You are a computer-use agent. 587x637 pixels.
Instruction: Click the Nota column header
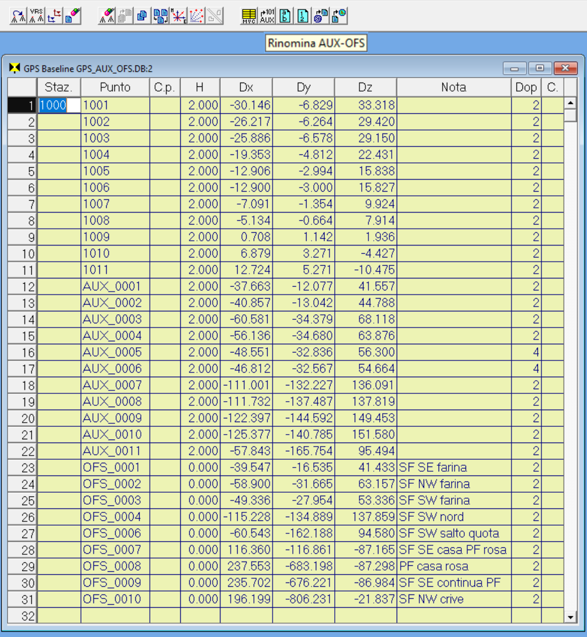pos(453,87)
